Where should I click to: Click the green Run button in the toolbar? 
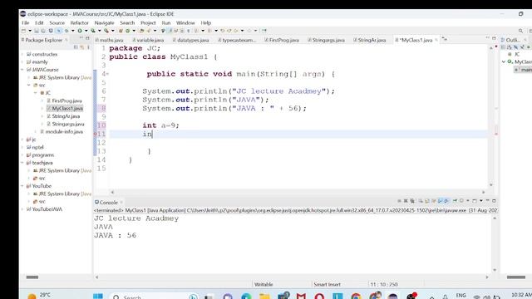tap(80, 31)
